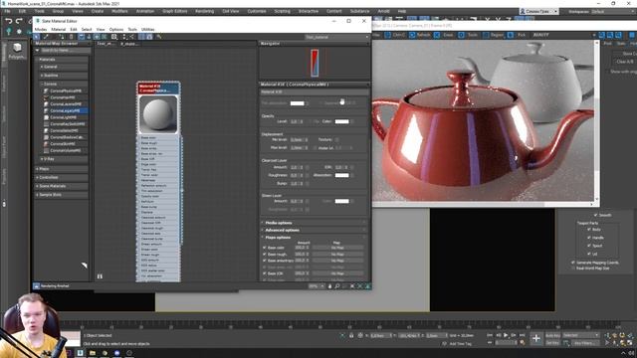Expand the General materials group
The width and height of the screenshot is (637, 358).
[63, 67]
